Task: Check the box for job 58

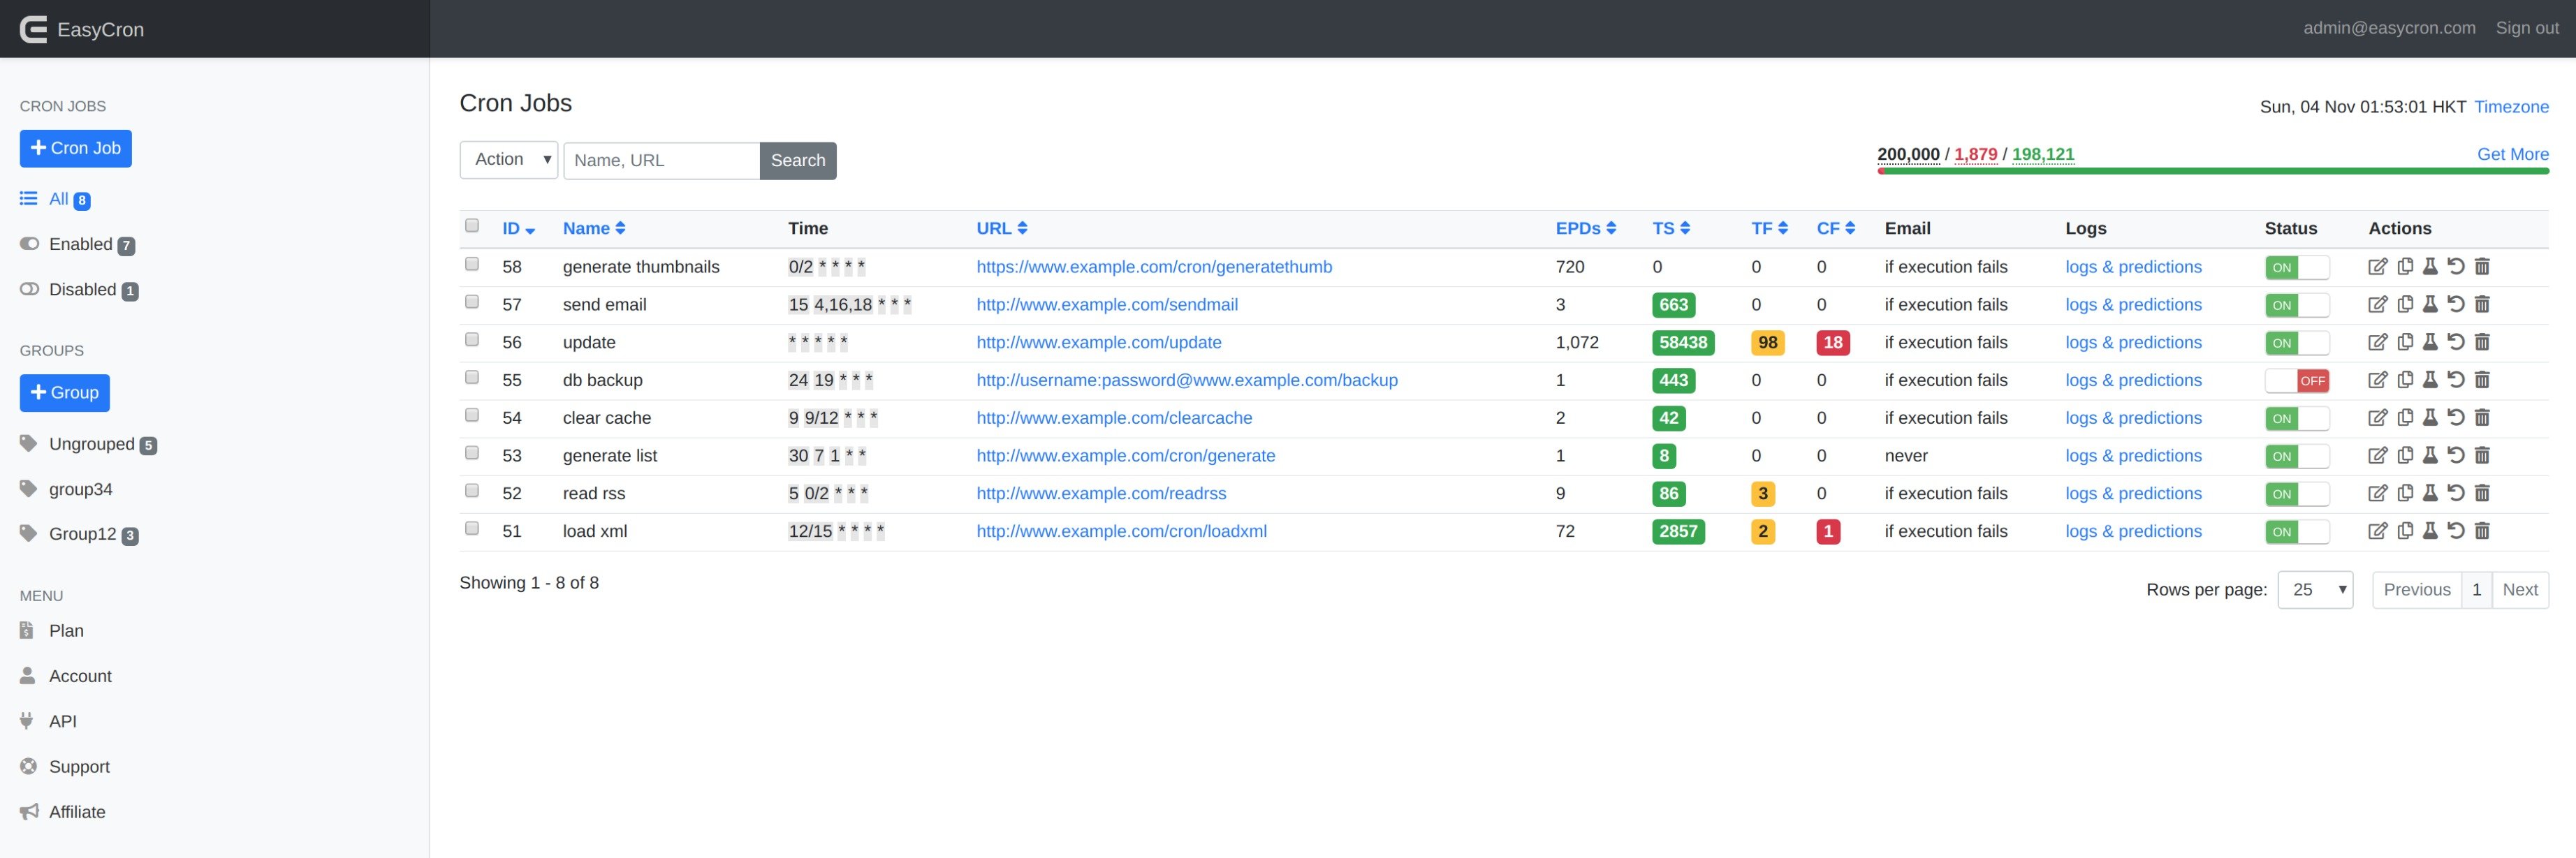Action: point(472,264)
